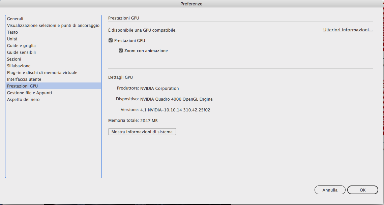This screenshot has height=205, width=384.
Task: Click the Preferenze dialog title bar
Action: coord(191,4)
